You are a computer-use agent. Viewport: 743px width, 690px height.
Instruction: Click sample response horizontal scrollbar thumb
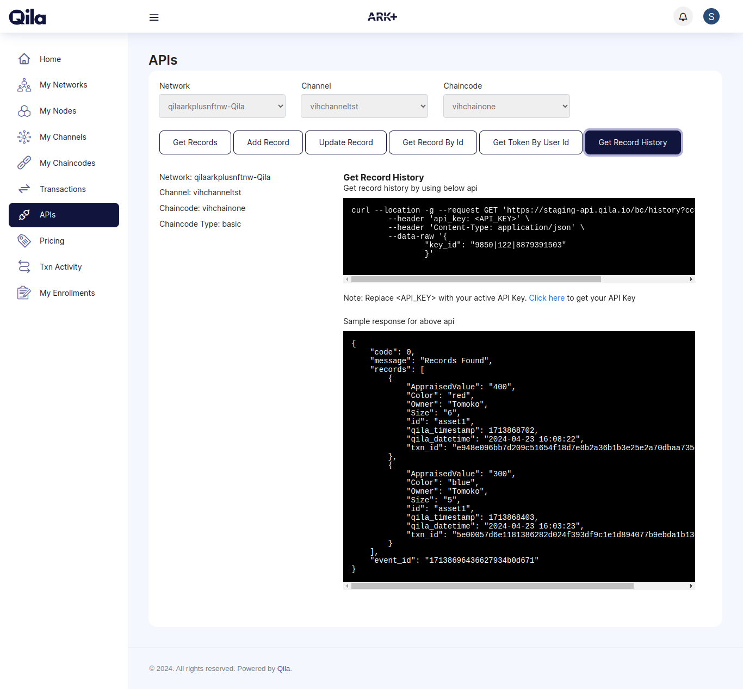492,586
